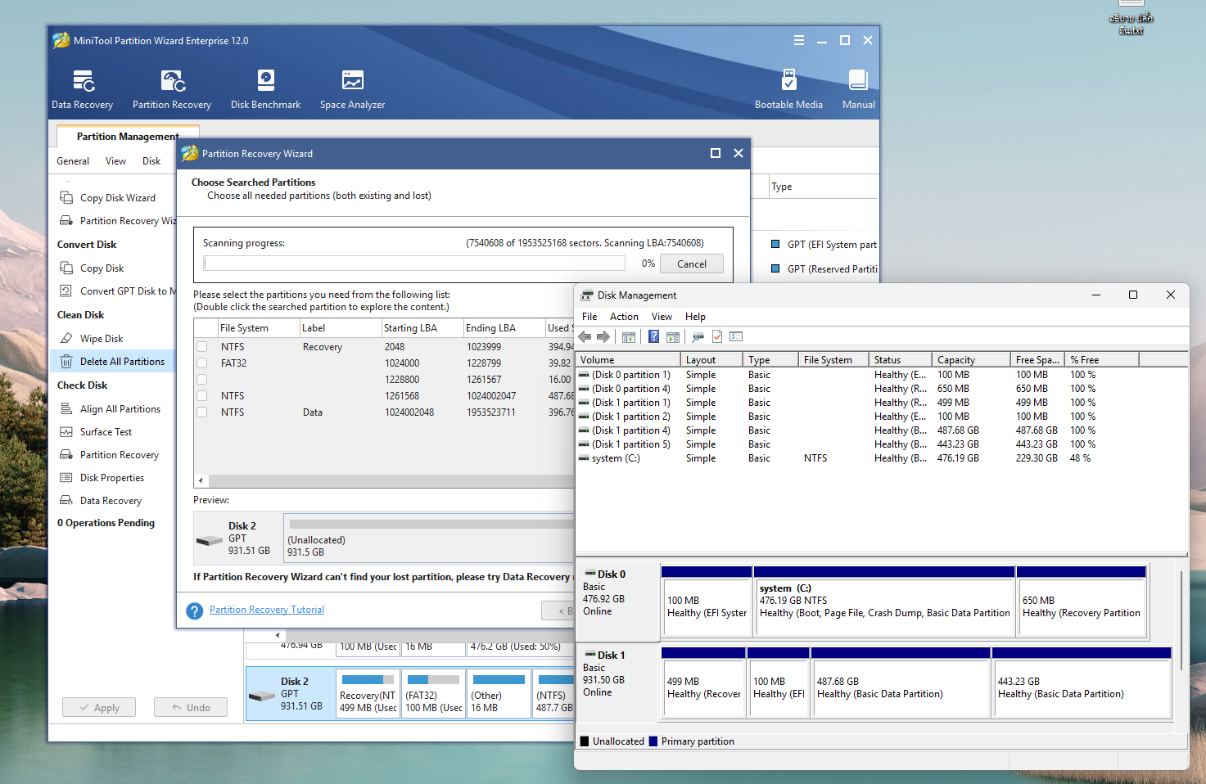Select (Disk 1 partition 5) volume row
The height and width of the screenshot is (784, 1206).
tap(882, 444)
